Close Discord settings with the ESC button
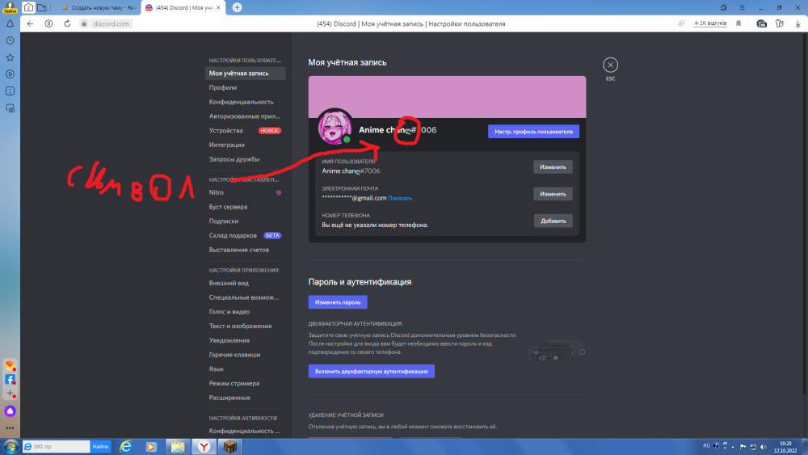Image resolution: width=808 pixels, height=455 pixels. pos(610,65)
